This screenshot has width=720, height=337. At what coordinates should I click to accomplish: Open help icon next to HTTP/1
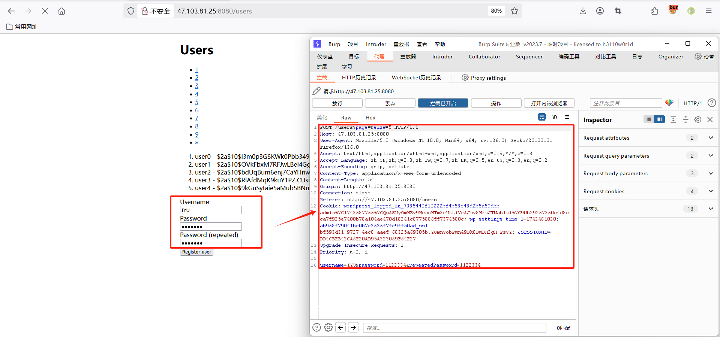(712, 103)
